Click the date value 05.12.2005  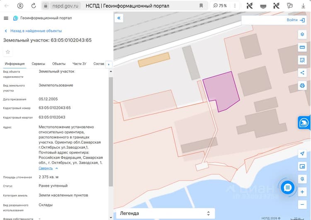pyautogui.click(x=48, y=99)
